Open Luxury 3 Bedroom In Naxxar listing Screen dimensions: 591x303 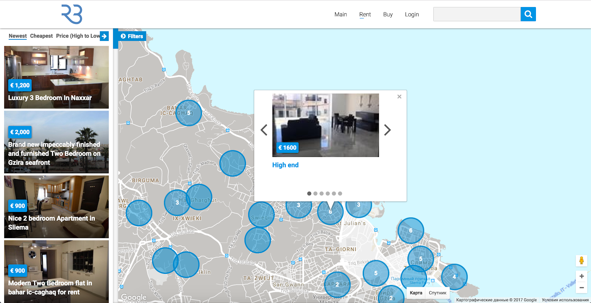point(57,77)
